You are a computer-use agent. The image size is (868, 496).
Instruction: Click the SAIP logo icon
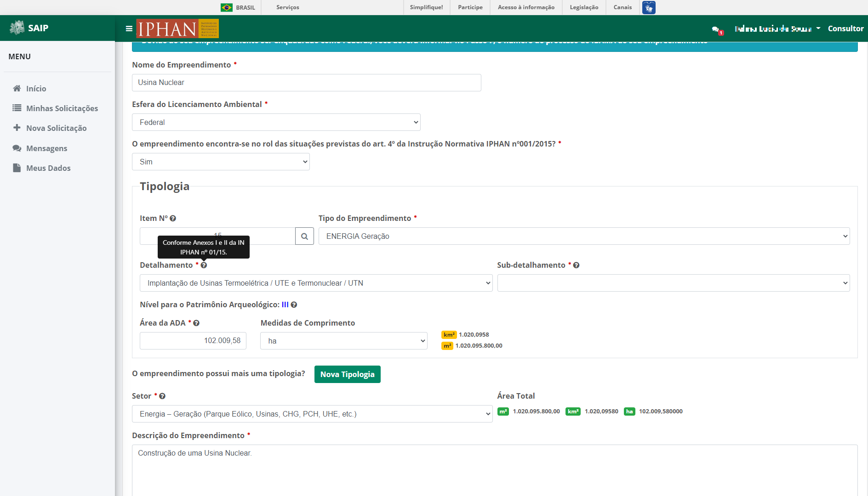[x=17, y=28]
